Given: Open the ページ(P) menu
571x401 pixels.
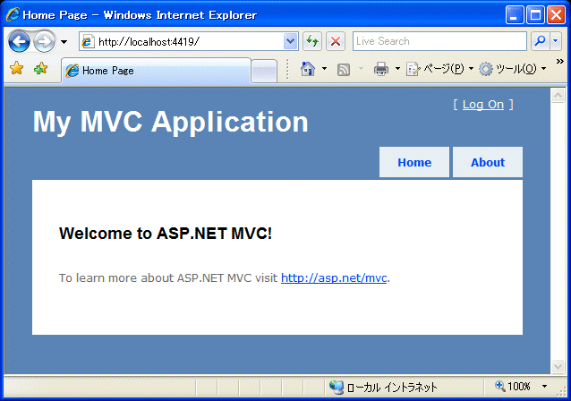Looking at the screenshot, I should coord(439,69).
